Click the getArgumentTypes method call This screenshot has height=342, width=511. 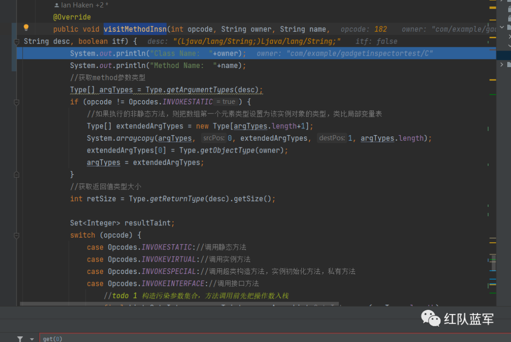tap(200, 90)
